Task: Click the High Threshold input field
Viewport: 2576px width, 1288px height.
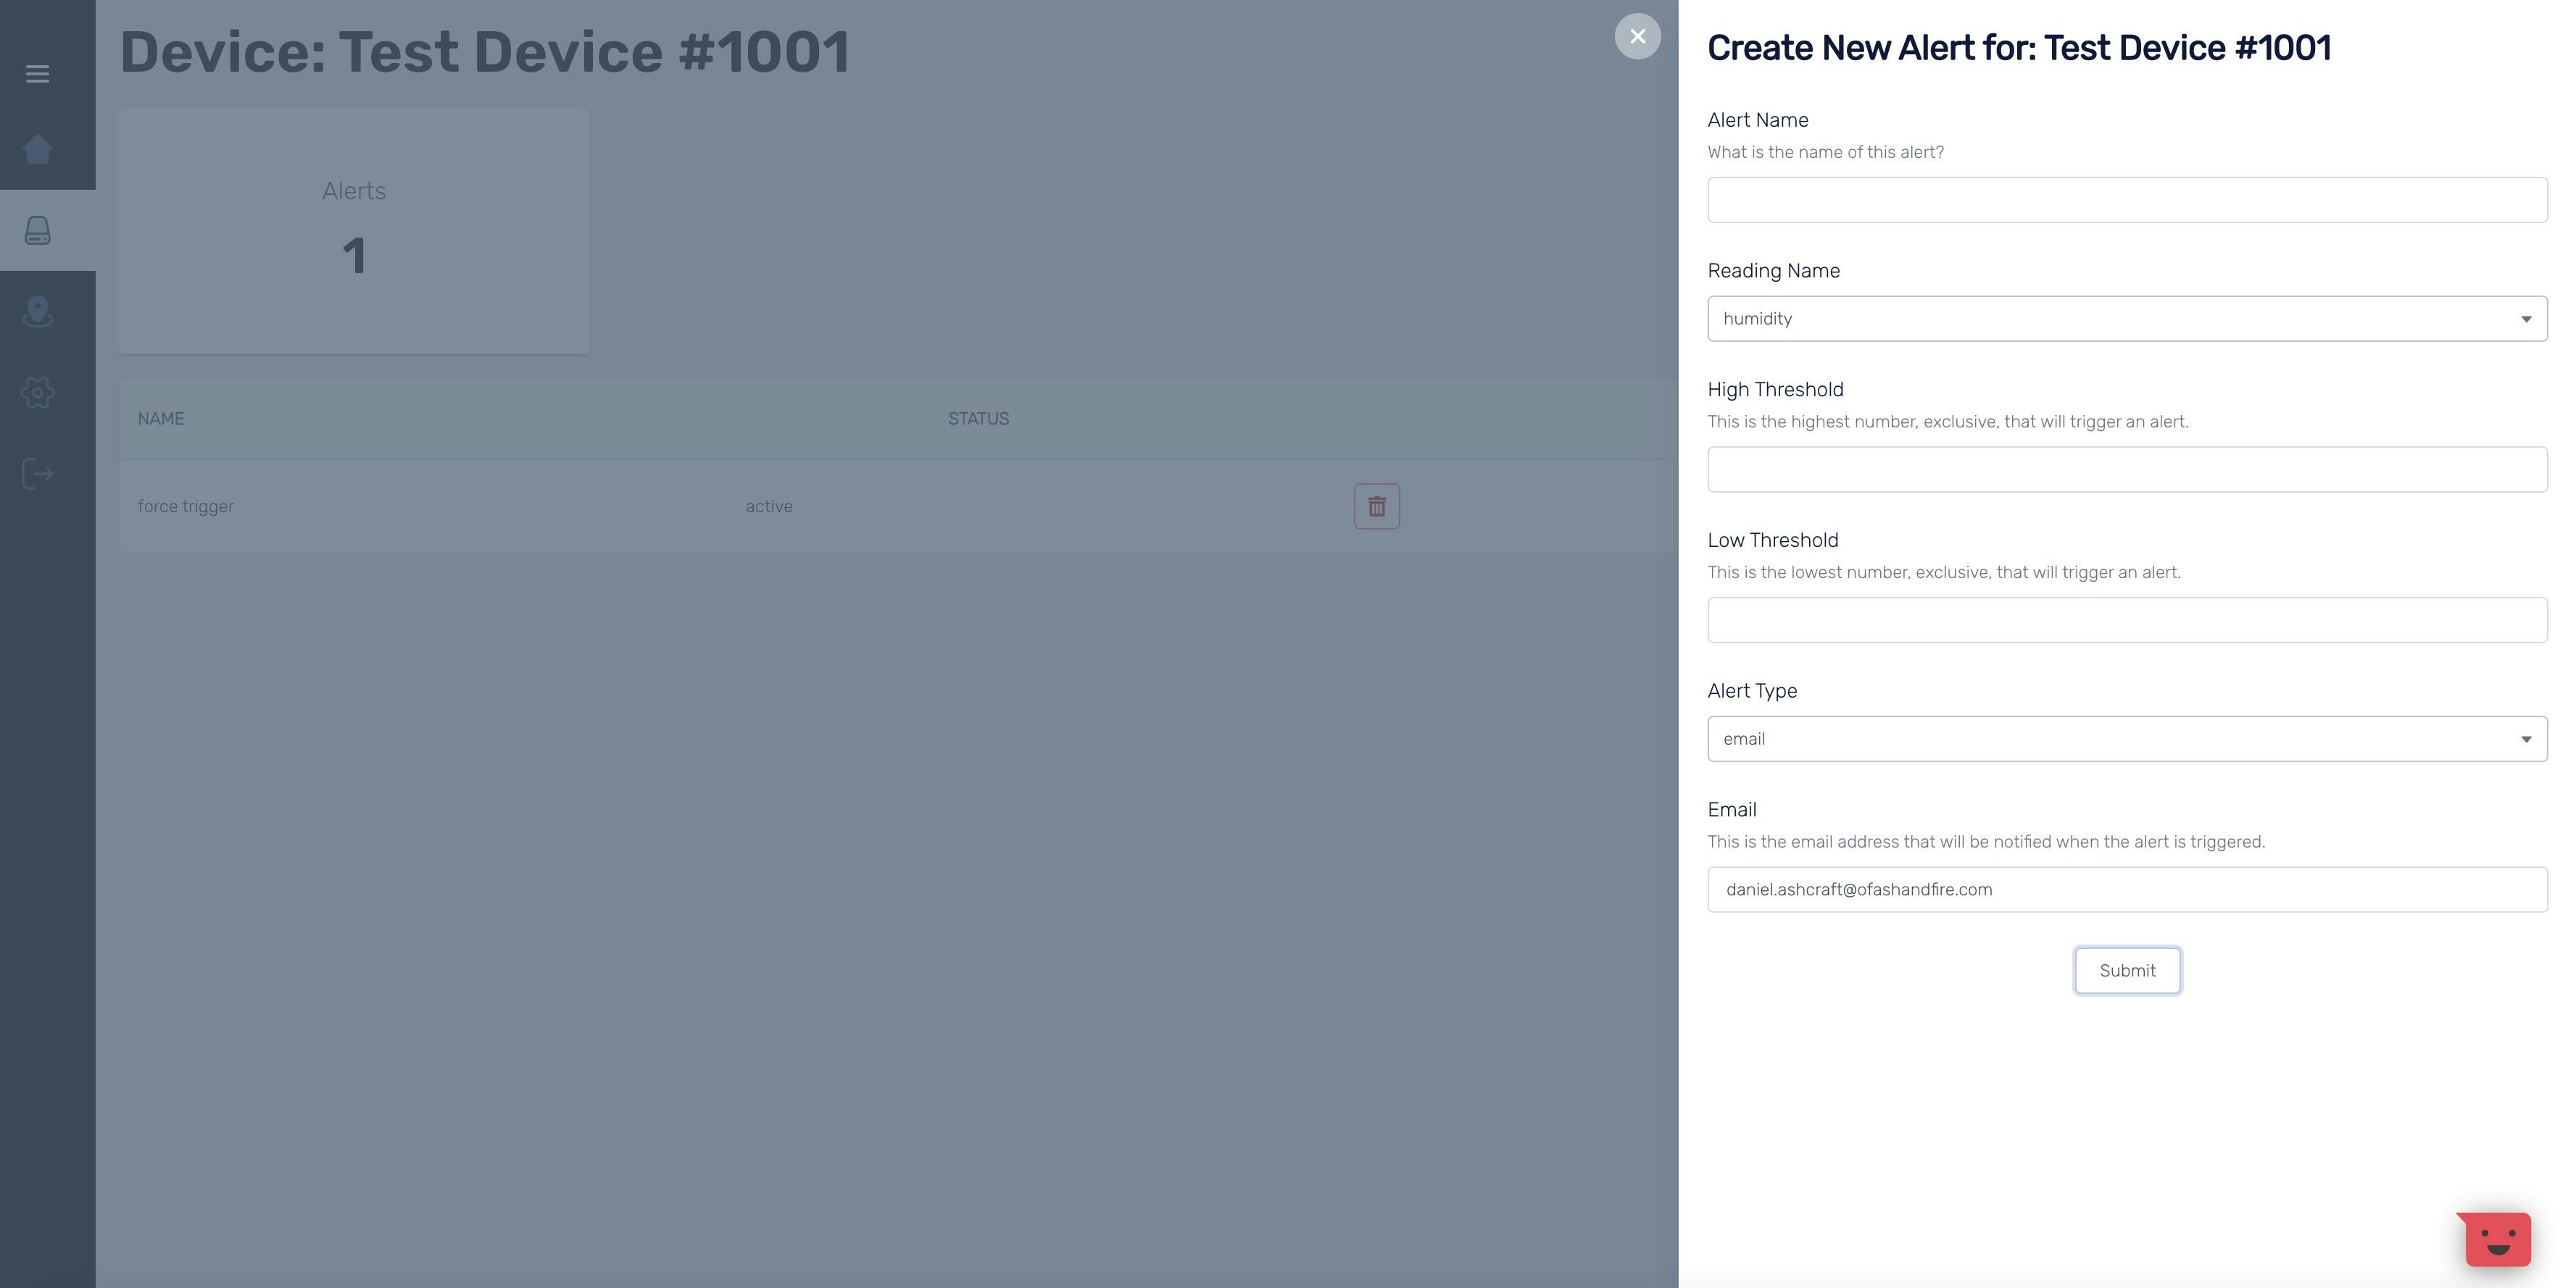Action: (x=2127, y=469)
